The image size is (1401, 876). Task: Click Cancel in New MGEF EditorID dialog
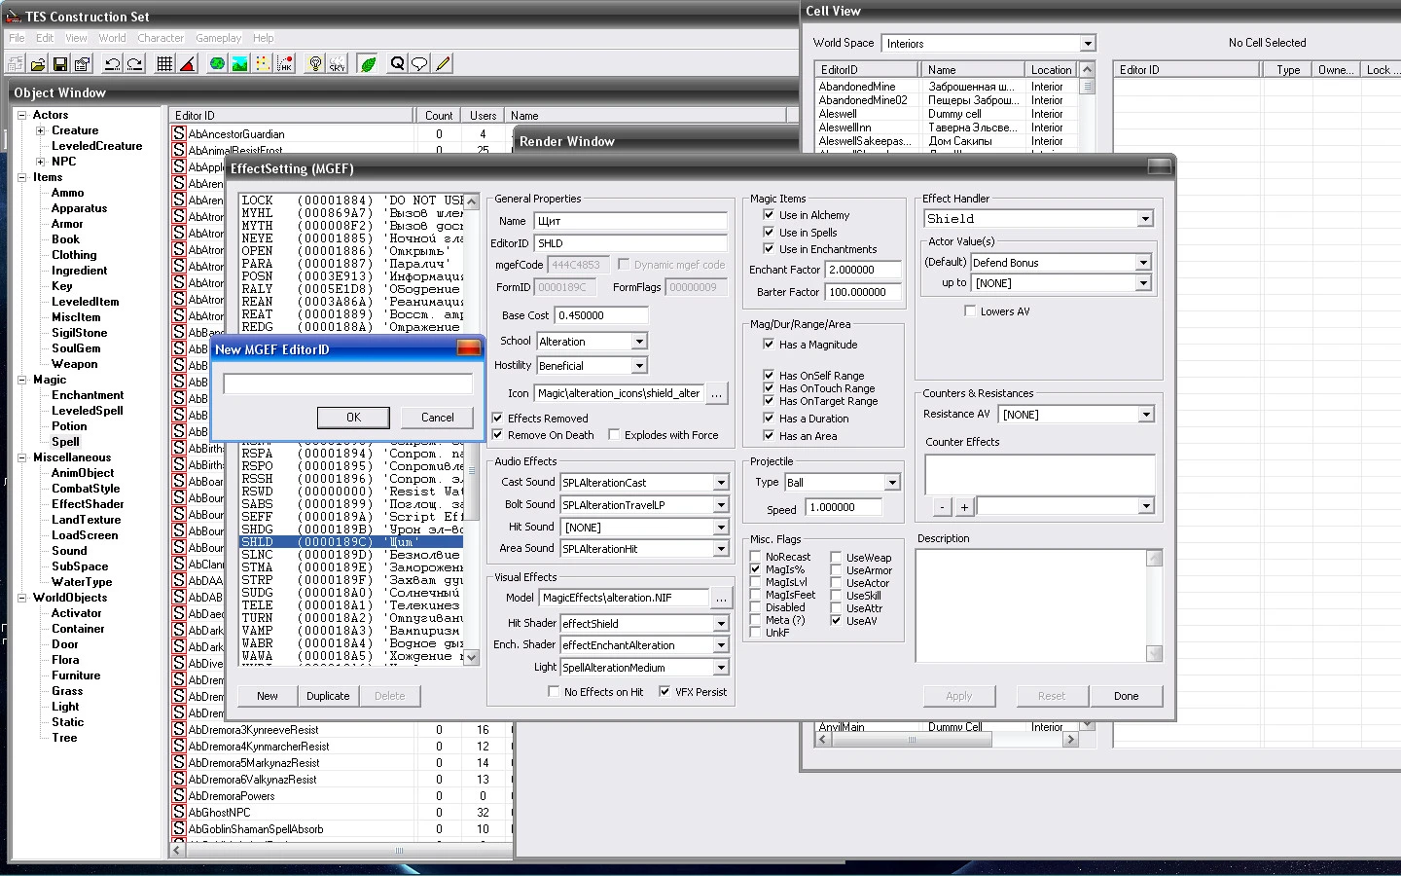[437, 418]
